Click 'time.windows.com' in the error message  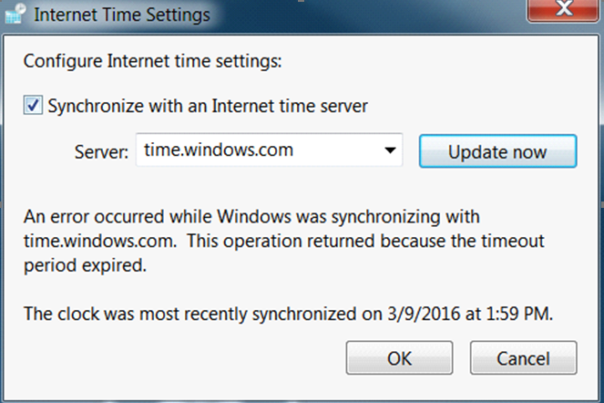[x=100, y=242]
